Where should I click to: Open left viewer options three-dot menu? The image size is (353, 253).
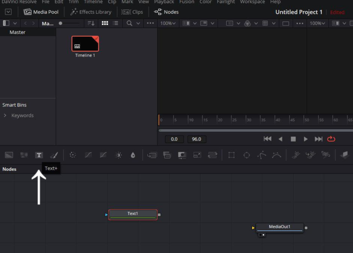point(300,23)
